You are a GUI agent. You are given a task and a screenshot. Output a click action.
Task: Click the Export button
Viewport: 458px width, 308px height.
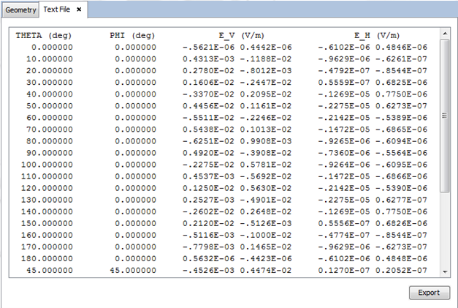click(x=429, y=293)
